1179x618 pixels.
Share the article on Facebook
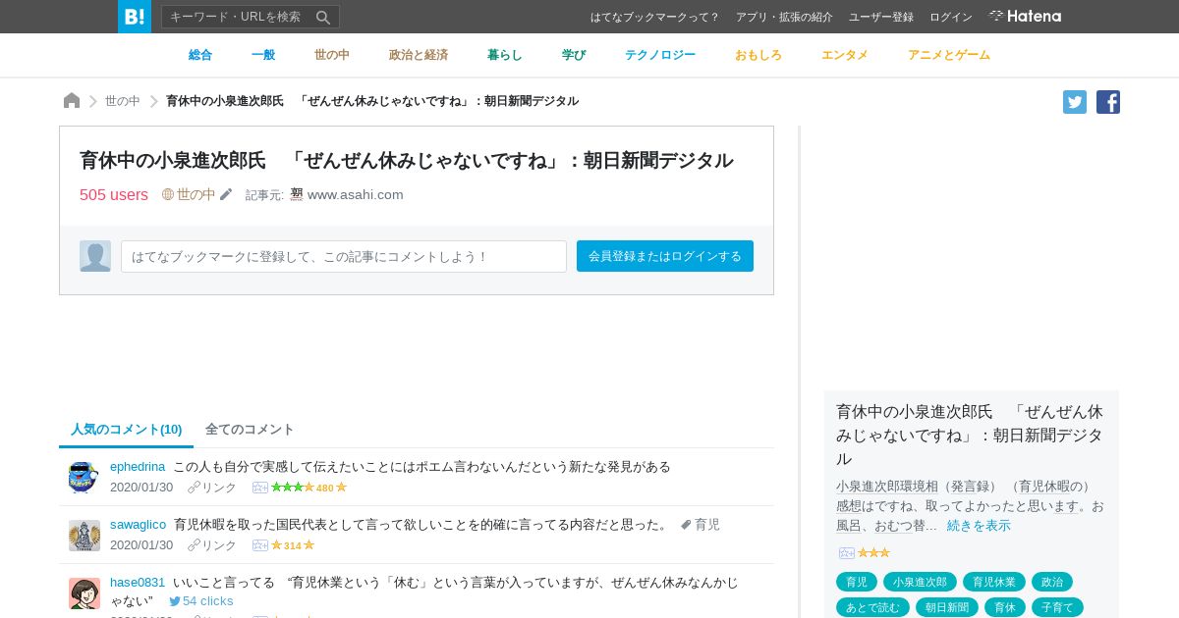click(x=1108, y=102)
